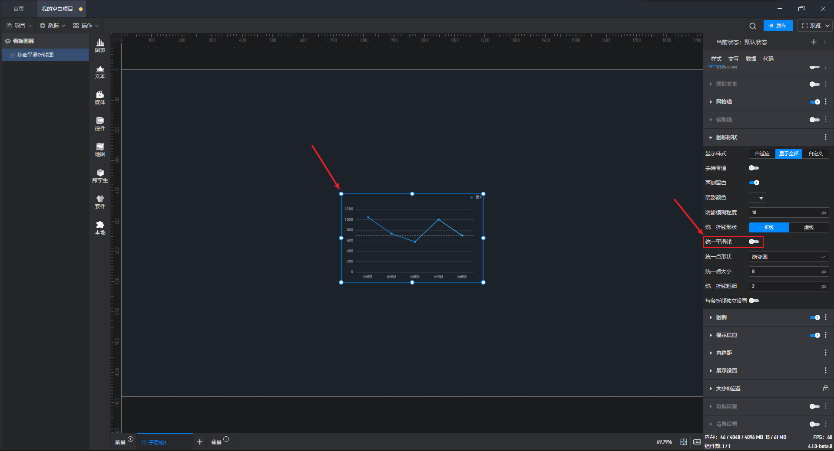Add a background layer via 背景 plus

[226, 439]
